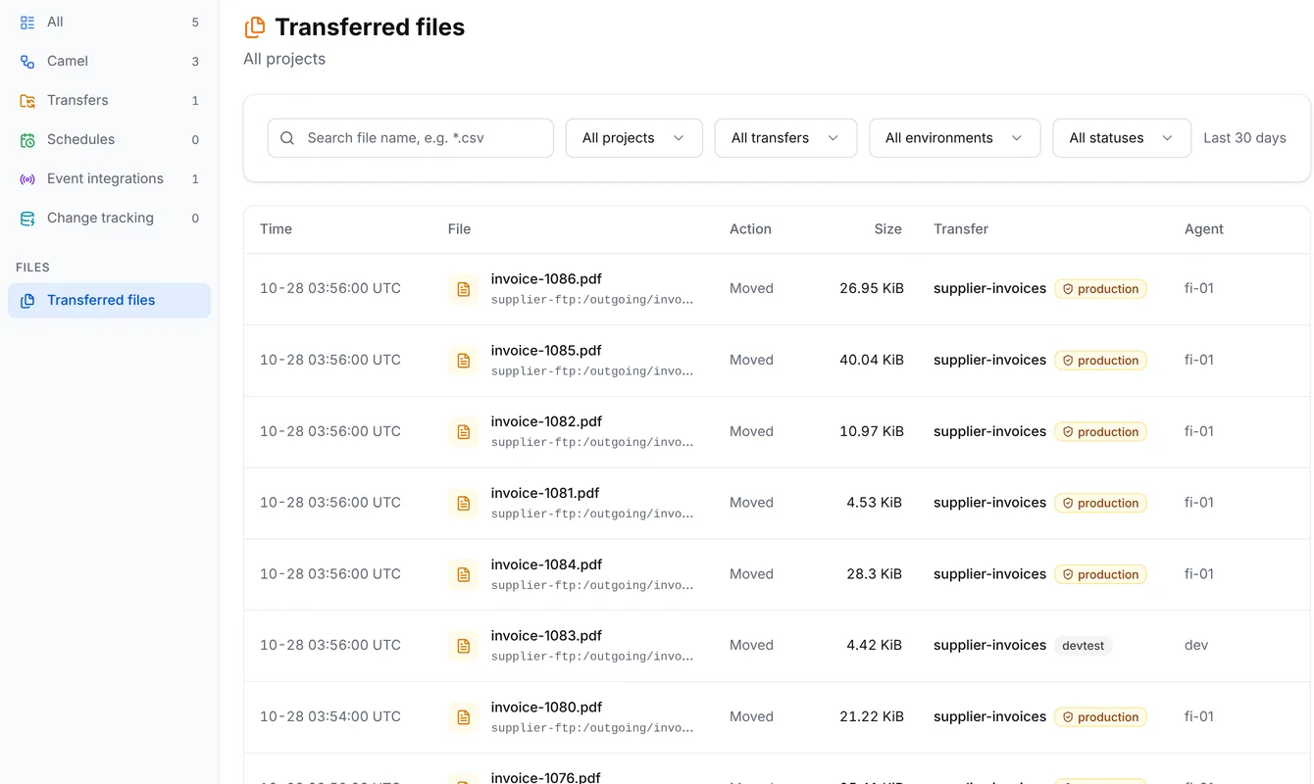
Task: Click the devtest tag on invoice-1083.pdf
Action: point(1084,646)
